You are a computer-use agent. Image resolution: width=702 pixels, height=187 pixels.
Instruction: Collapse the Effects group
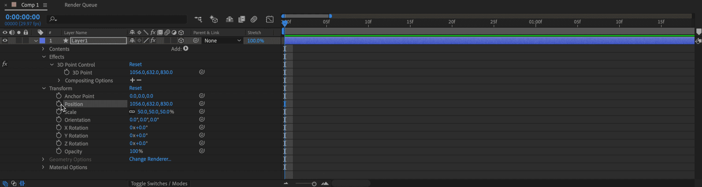(x=44, y=57)
